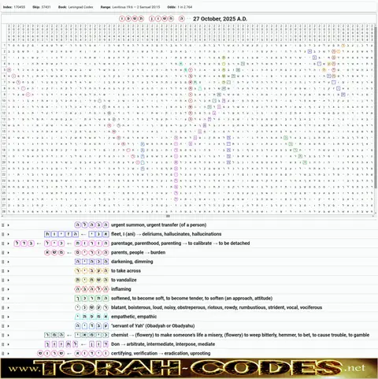Expand the 'certifying, verification' row arrow

[8, 354]
